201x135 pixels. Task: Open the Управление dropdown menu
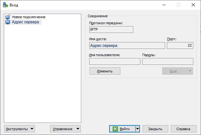[65, 129]
